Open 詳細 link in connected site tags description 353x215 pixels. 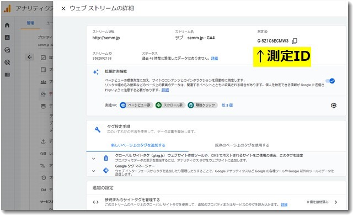coord(284,204)
